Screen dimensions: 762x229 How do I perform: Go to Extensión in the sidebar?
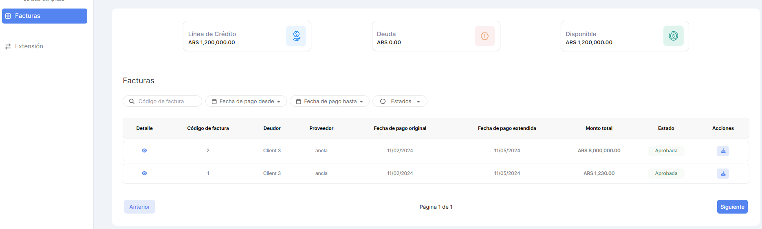pos(29,46)
